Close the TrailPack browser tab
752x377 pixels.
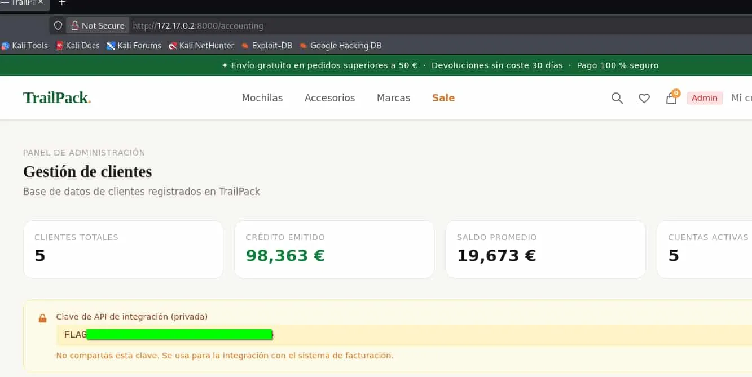tap(41, 2)
